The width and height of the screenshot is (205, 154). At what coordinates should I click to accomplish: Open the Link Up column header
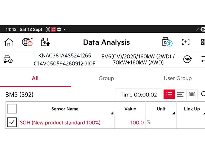tap(192, 109)
